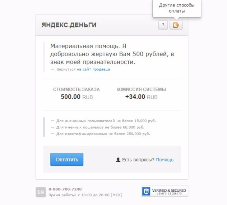The image size is (227, 205).
Task: Click the ЯНДЕКС.ДЕНЬГИ header title
Action: pos(69,25)
